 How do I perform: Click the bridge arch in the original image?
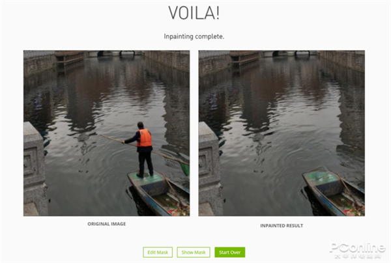point(127,53)
